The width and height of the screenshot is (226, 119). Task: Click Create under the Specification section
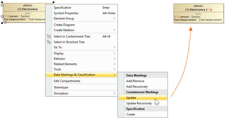[x=131, y=114]
